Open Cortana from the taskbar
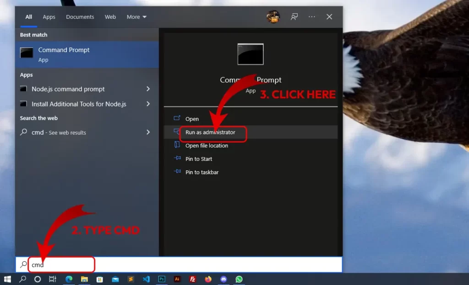469x285 pixels. pos(38,279)
